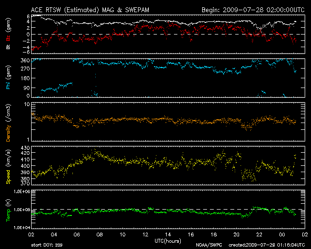Click the title 'ACE RTSW (Estimated) MAG & SWEPAM'
The image size is (311, 249).
(90, 10)
